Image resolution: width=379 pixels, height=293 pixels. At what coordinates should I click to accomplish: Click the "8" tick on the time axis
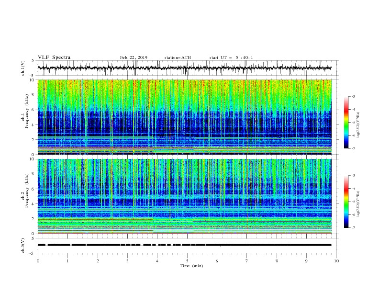coord(277,261)
